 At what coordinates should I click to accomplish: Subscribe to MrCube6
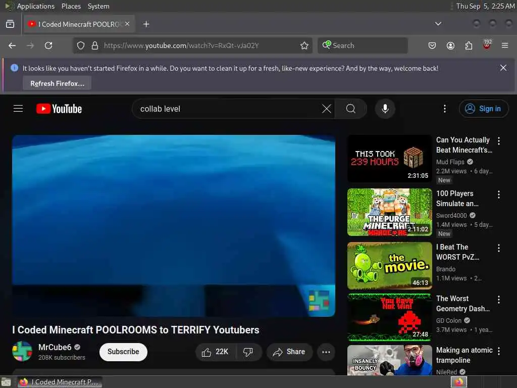pos(123,352)
